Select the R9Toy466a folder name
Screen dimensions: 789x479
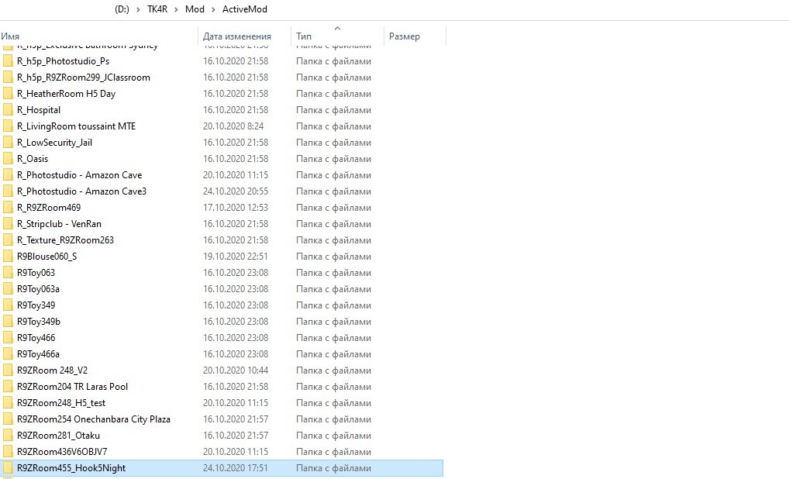point(38,354)
